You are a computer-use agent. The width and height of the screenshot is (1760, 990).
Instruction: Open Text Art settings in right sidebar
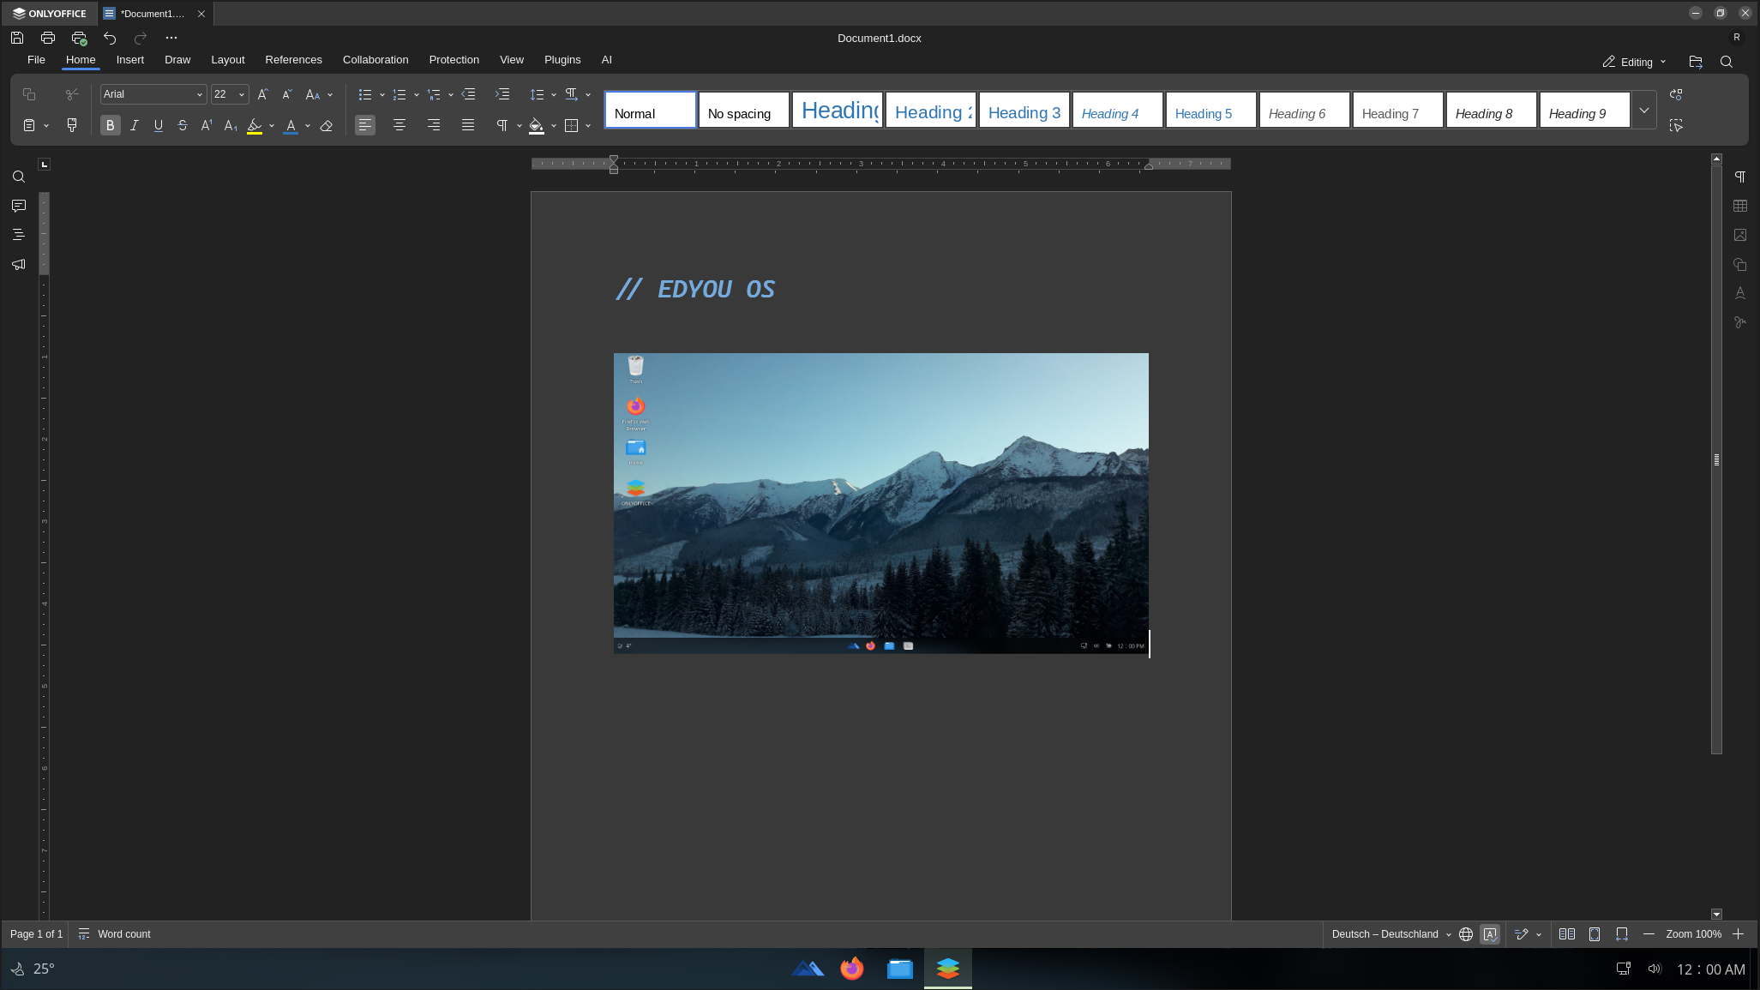1740,293
